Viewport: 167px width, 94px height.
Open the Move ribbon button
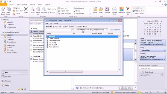95,11
